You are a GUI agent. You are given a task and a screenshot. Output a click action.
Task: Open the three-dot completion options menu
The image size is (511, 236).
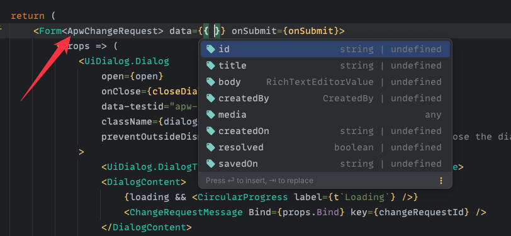[441, 181]
